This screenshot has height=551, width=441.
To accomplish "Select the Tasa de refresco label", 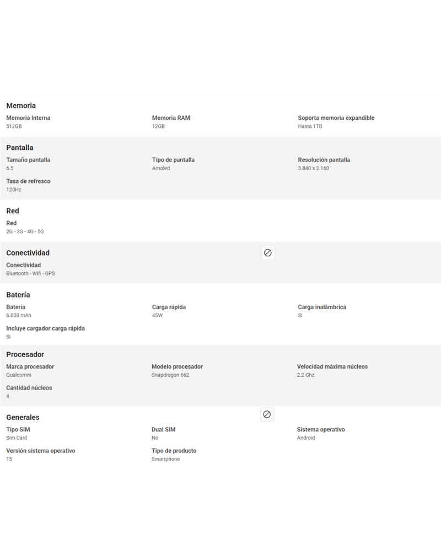I will (28, 181).
